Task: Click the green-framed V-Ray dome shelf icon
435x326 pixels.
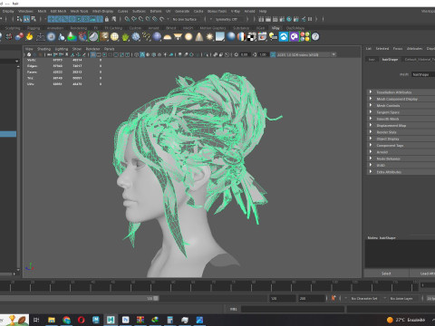Action: (93, 36)
